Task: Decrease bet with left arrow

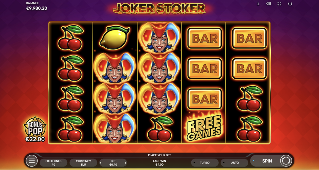Action: [x=101, y=163]
